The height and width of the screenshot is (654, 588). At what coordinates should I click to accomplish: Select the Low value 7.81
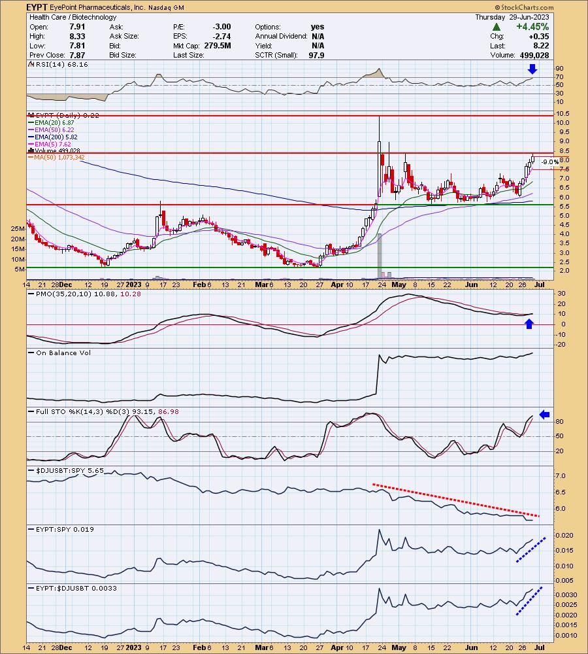[77, 46]
